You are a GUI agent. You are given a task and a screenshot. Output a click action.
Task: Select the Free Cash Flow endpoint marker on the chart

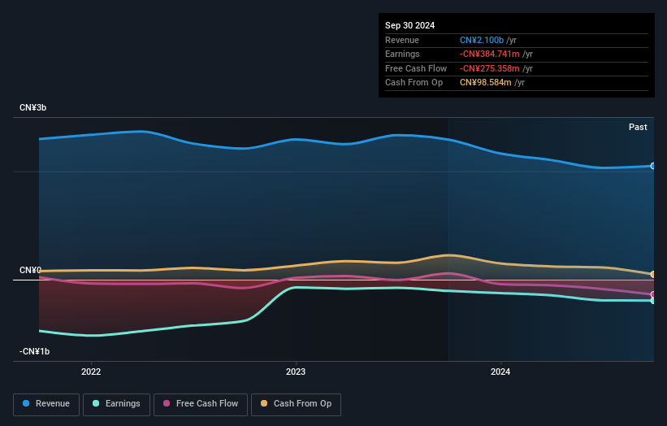[x=653, y=294]
